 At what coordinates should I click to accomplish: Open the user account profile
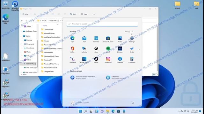[80, 103]
